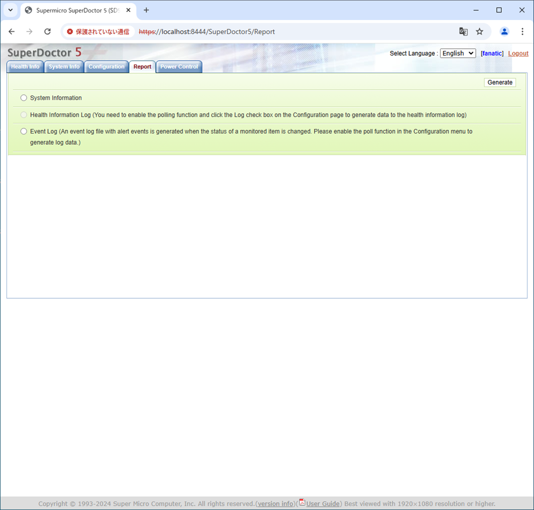Click the Supermicro SuperDoctor 5 browser tab
This screenshot has width=534, height=510.
point(78,10)
